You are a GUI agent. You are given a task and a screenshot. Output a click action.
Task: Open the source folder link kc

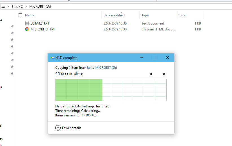point(89,68)
